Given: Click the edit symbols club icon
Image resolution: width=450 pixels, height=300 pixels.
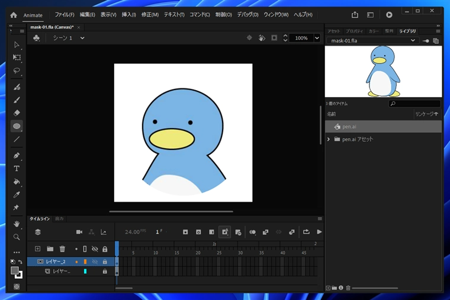Looking at the screenshot, I should point(37,38).
